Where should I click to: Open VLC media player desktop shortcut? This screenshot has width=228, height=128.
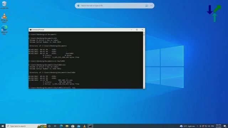4,17
